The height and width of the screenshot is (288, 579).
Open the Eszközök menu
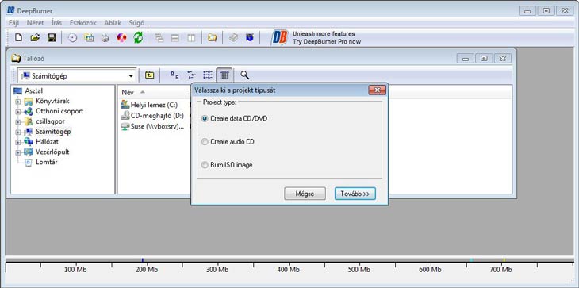tap(83, 23)
